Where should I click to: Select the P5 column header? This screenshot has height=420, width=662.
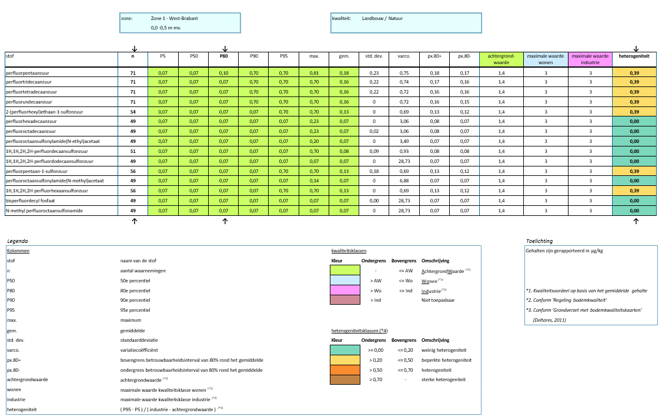click(163, 59)
